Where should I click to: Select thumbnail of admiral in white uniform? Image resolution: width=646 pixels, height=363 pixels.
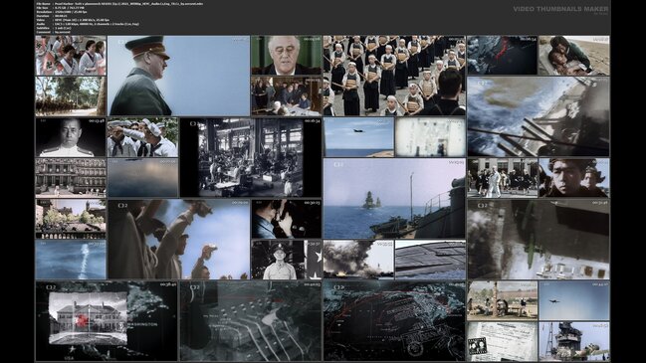71,137
